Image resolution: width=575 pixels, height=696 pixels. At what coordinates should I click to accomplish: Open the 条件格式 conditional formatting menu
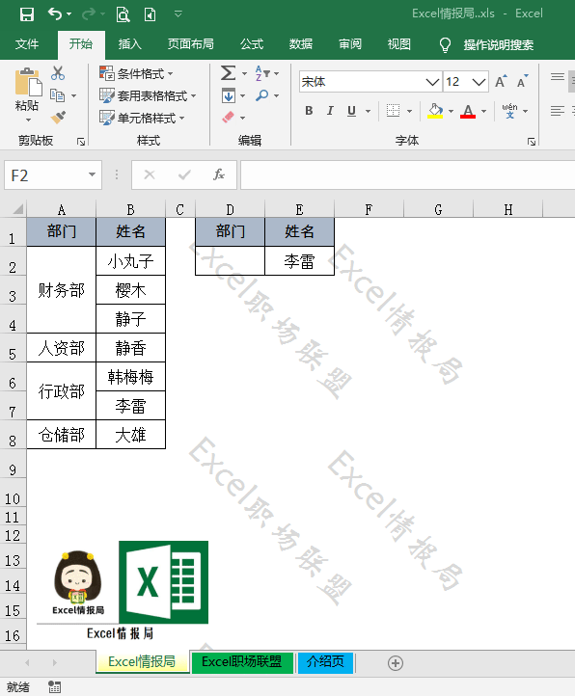[x=136, y=73]
